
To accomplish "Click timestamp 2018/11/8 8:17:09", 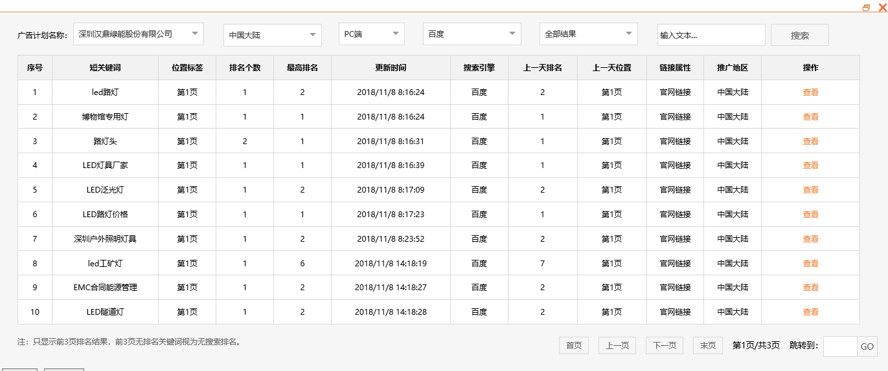I will [x=391, y=190].
